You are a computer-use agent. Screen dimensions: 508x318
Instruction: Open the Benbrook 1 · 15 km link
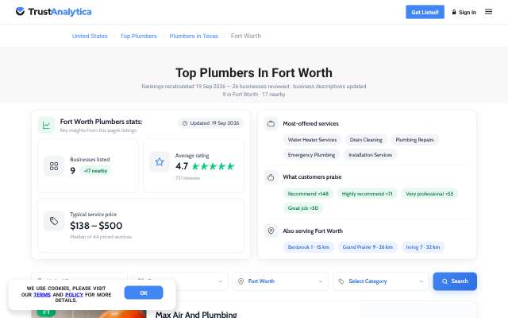tap(309, 247)
